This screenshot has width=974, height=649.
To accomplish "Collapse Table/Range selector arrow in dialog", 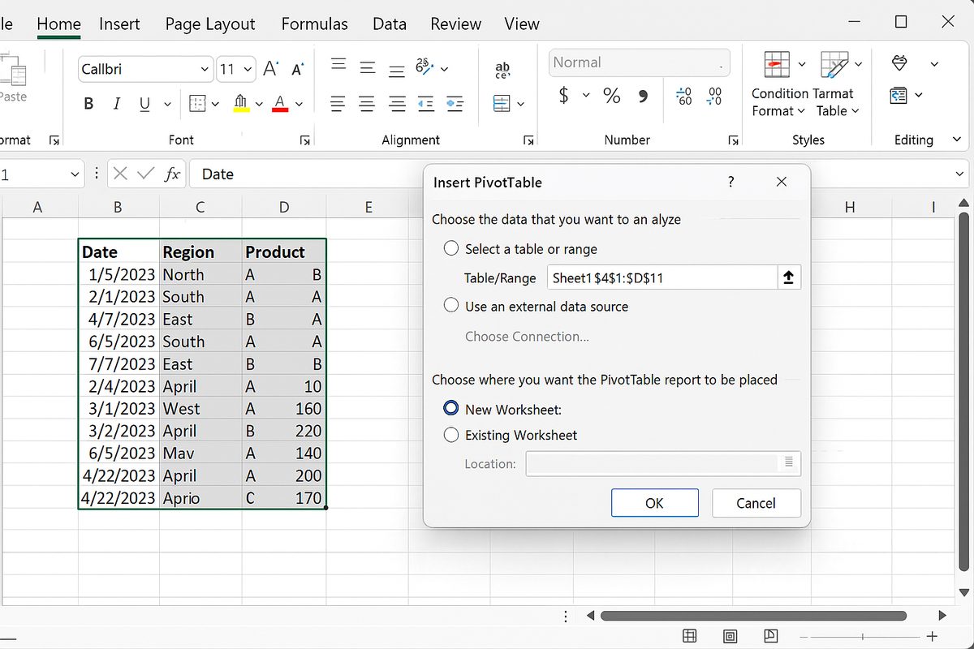I will point(788,278).
